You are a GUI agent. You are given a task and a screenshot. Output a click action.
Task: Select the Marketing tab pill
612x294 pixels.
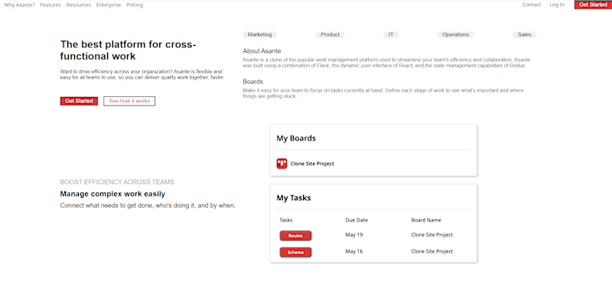click(260, 34)
